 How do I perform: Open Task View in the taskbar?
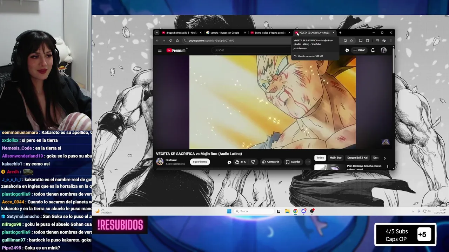(279, 211)
